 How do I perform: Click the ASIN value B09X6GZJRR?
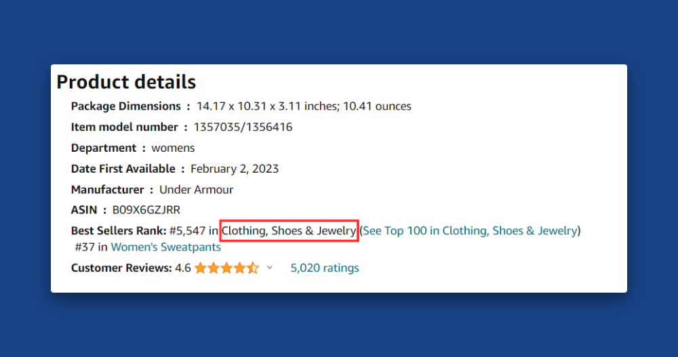146,210
